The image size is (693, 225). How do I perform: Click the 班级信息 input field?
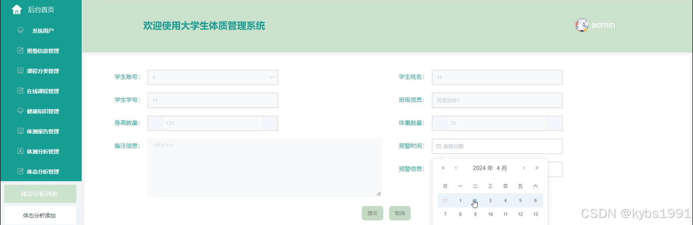pyautogui.click(x=497, y=100)
